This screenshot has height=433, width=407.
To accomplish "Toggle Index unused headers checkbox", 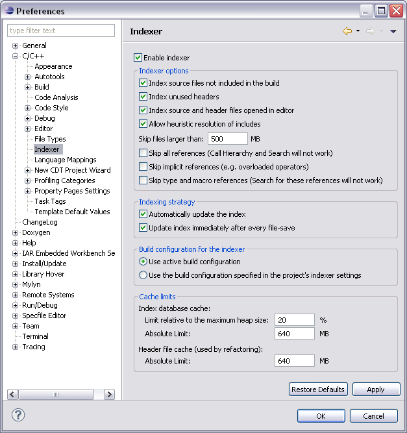I will 143,96.
